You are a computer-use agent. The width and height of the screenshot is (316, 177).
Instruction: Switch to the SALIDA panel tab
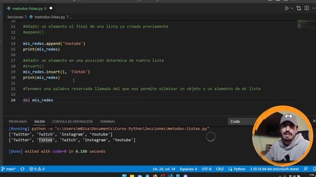click(39, 121)
